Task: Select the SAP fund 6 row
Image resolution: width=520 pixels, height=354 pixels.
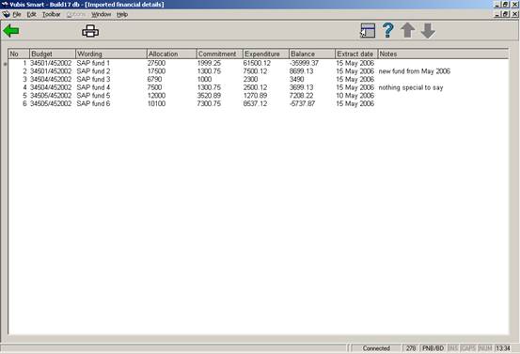Action: (259, 103)
